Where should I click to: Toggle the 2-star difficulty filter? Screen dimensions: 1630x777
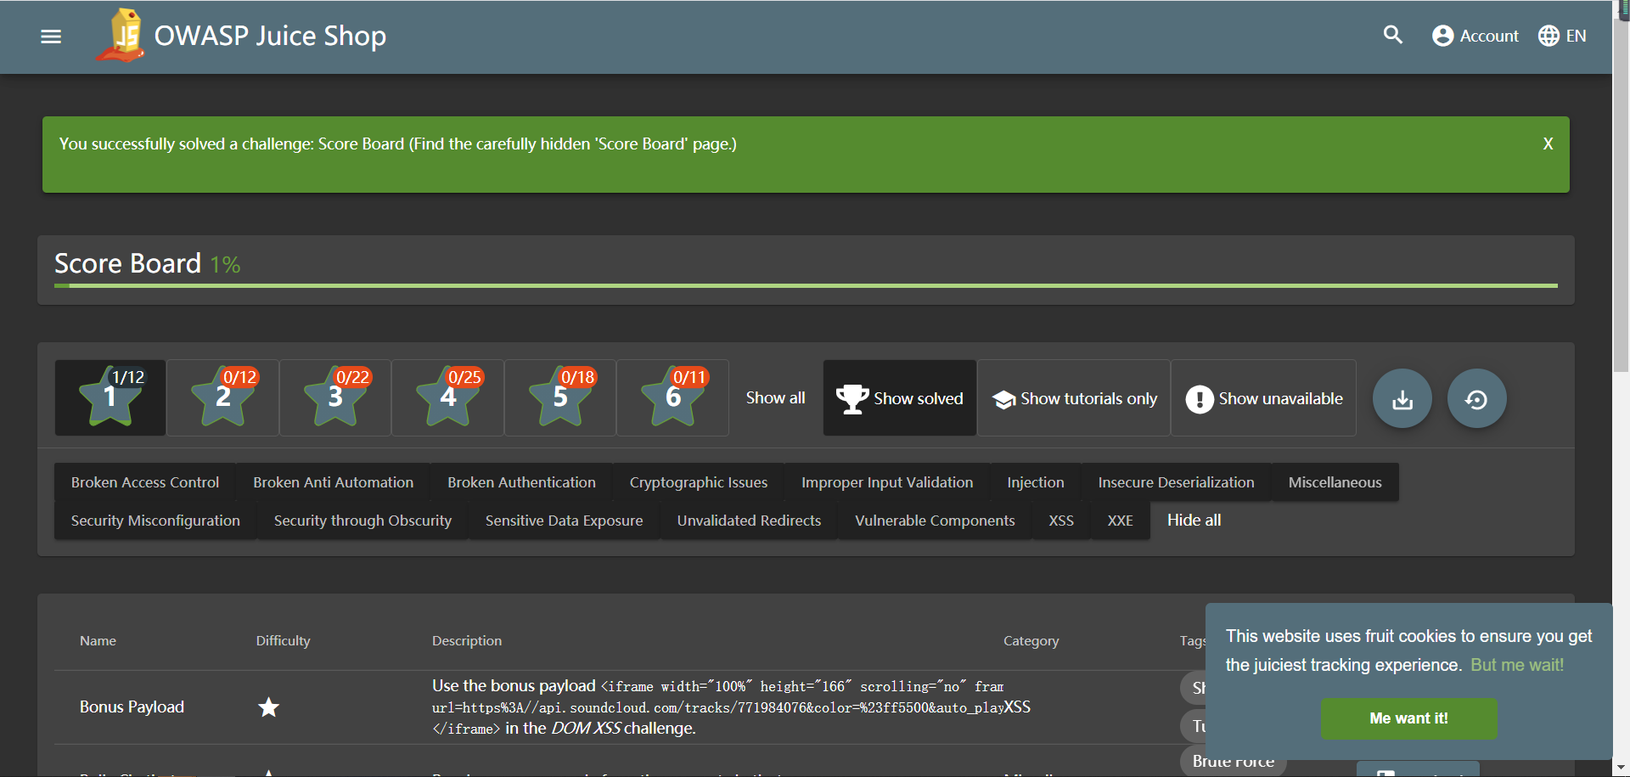[222, 397]
